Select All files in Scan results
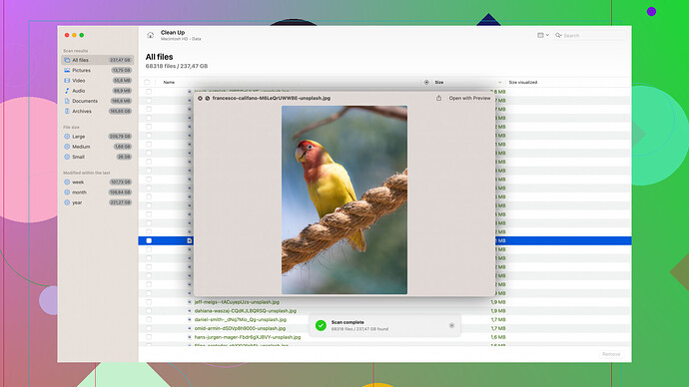 [98, 60]
